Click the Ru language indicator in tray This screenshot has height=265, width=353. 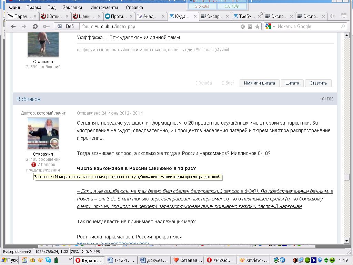pyautogui.click(x=313, y=260)
